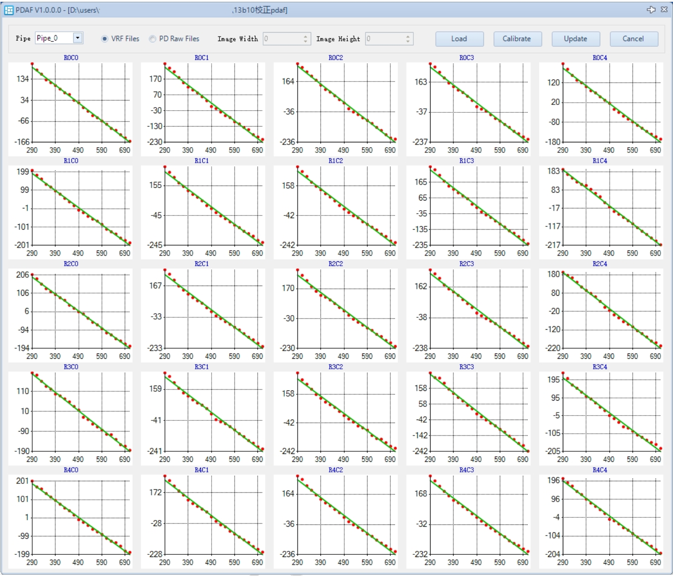The height and width of the screenshot is (576, 673).
Task: Click the Image Width down arrow
Action: (x=306, y=41)
